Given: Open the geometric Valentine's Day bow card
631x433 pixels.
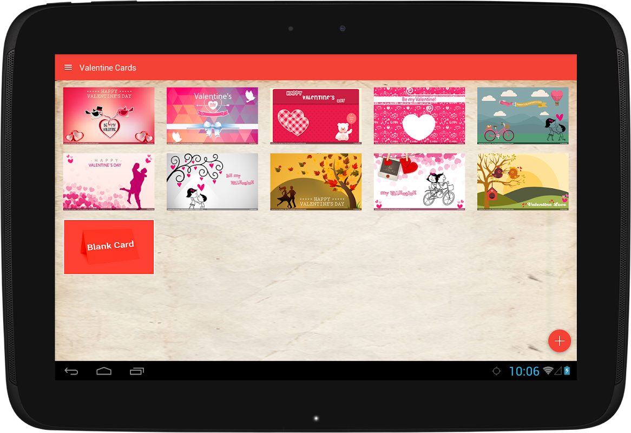Looking at the screenshot, I should (x=212, y=115).
